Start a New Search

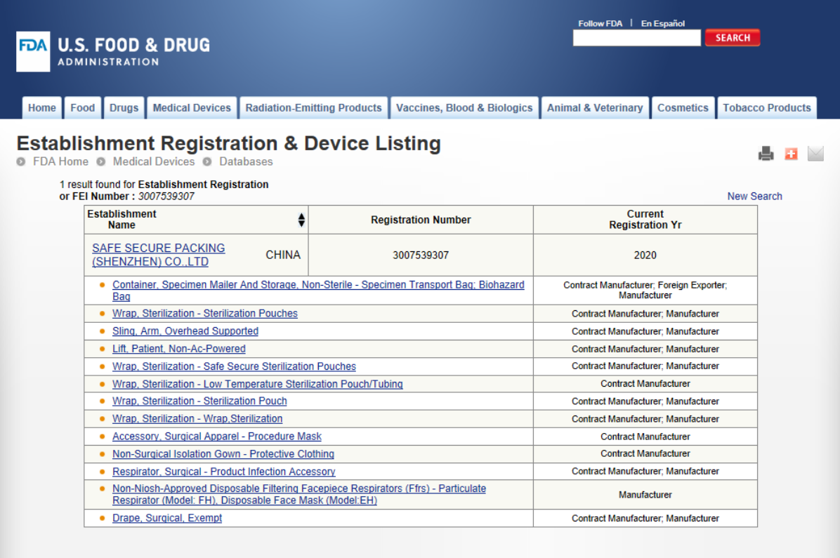click(x=754, y=196)
